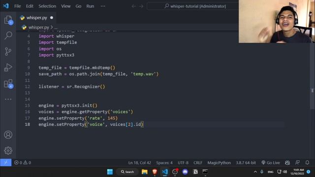Viewport: 315px width, 177px height.
Task: Go forward in navigation history
Action: [141, 6]
